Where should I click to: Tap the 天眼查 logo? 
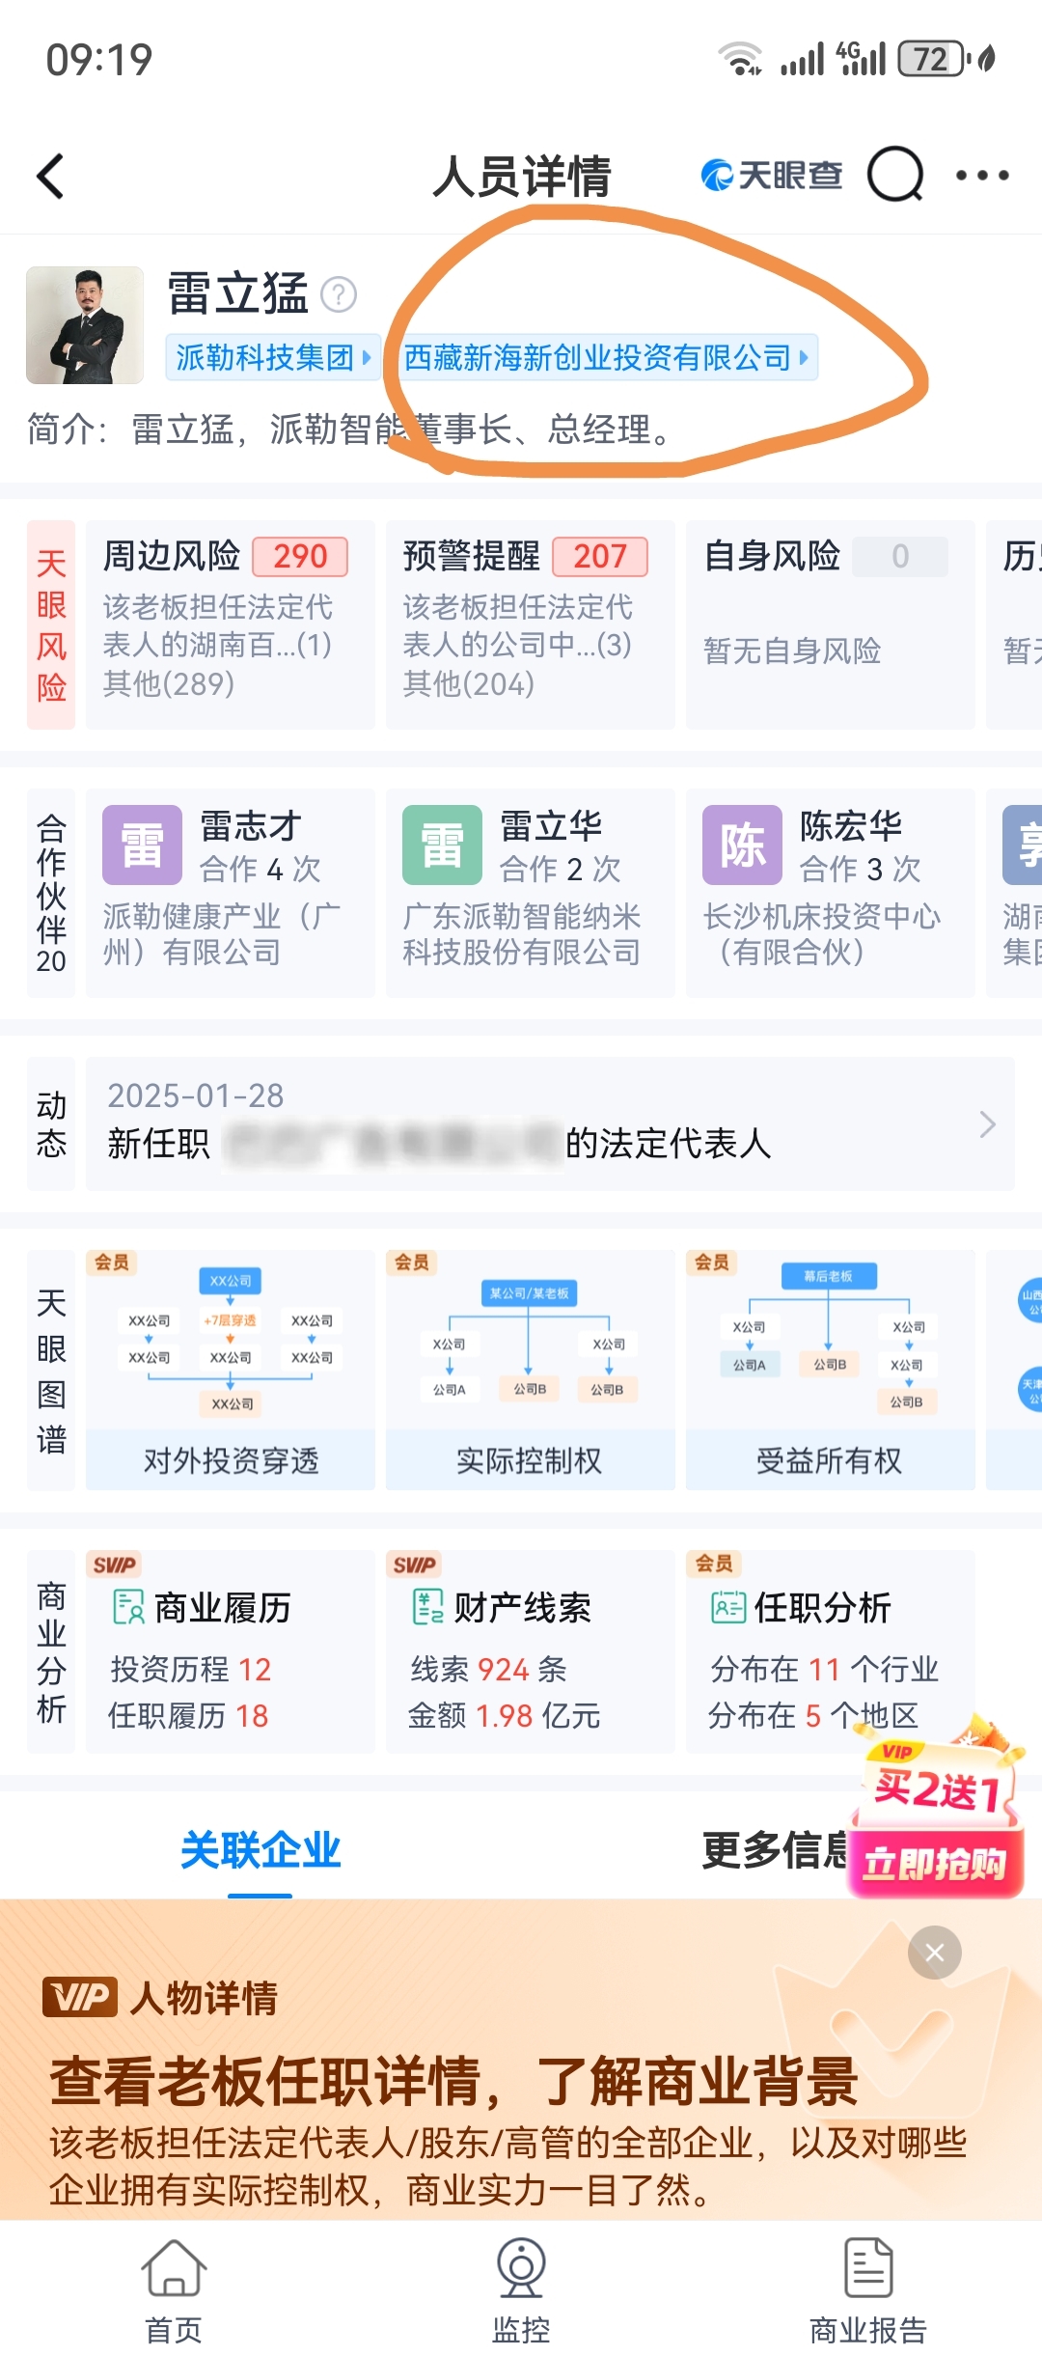pos(771,175)
